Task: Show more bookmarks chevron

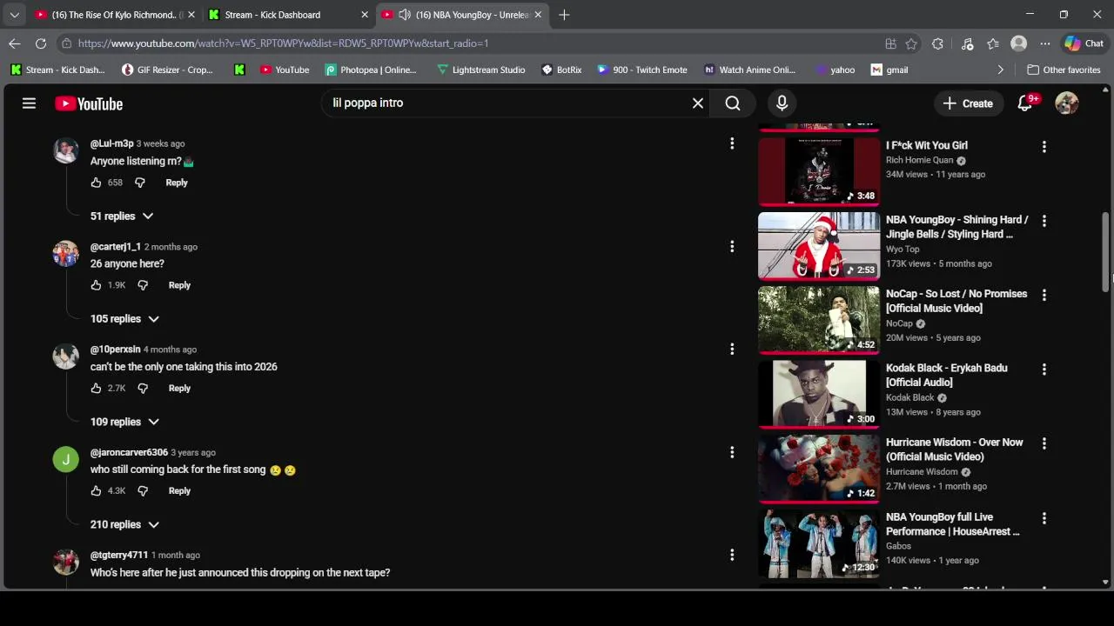Action: tap(1000, 70)
